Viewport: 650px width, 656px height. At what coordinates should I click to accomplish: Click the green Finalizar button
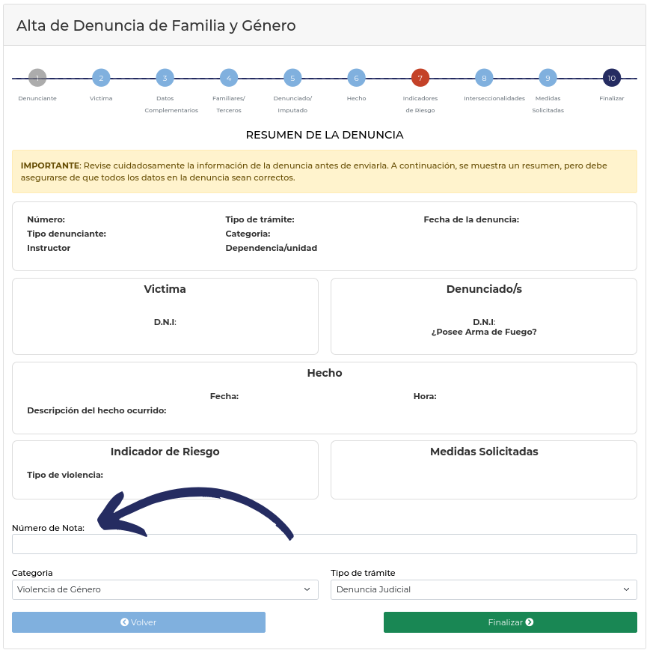pyautogui.click(x=510, y=622)
